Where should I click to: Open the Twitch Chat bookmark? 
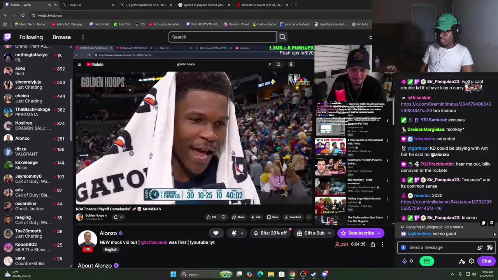[x=99, y=24]
